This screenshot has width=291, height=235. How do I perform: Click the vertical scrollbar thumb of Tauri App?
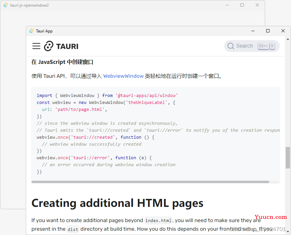tap(288, 158)
